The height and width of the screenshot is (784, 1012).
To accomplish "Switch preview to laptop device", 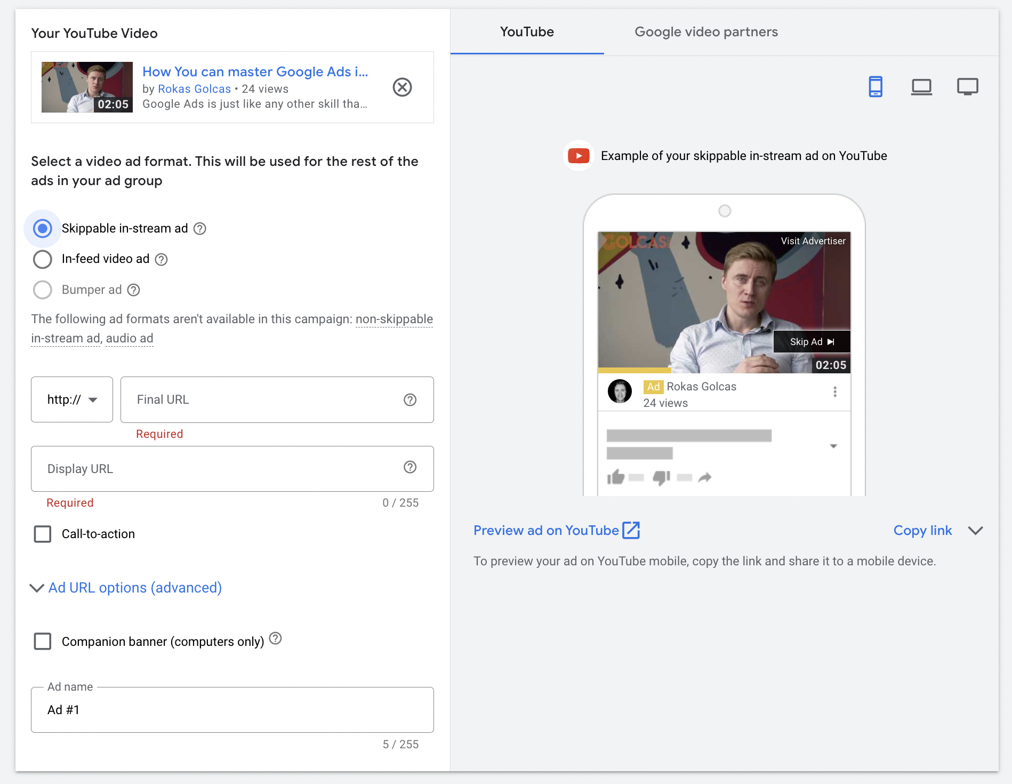I will point(921,86).
